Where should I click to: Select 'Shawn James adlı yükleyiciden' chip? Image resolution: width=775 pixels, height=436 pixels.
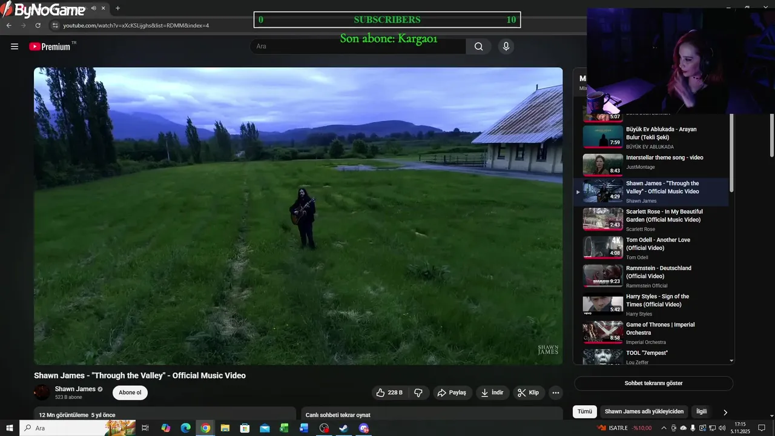point(644,411)
